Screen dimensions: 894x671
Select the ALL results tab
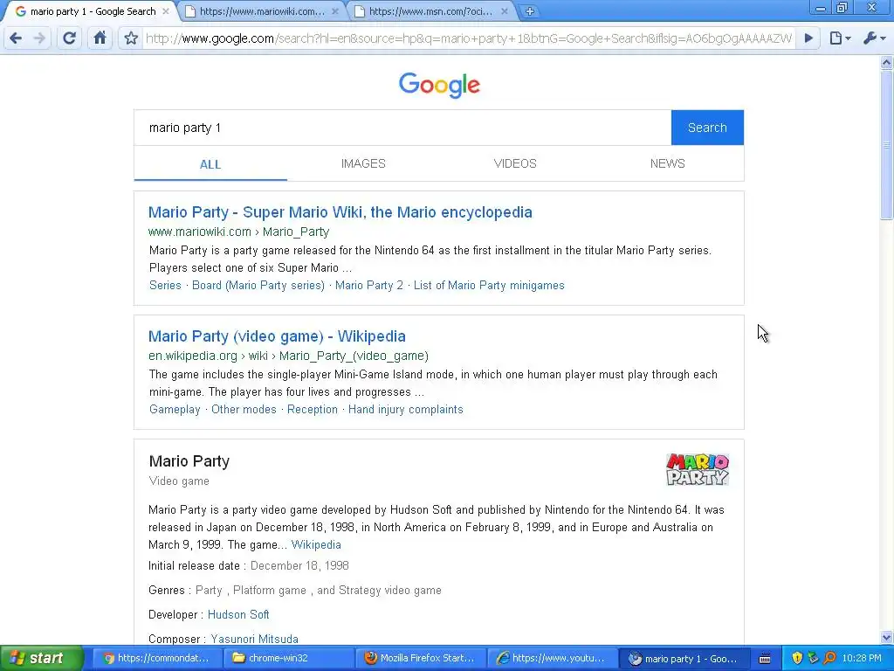(x=210, y=164)
